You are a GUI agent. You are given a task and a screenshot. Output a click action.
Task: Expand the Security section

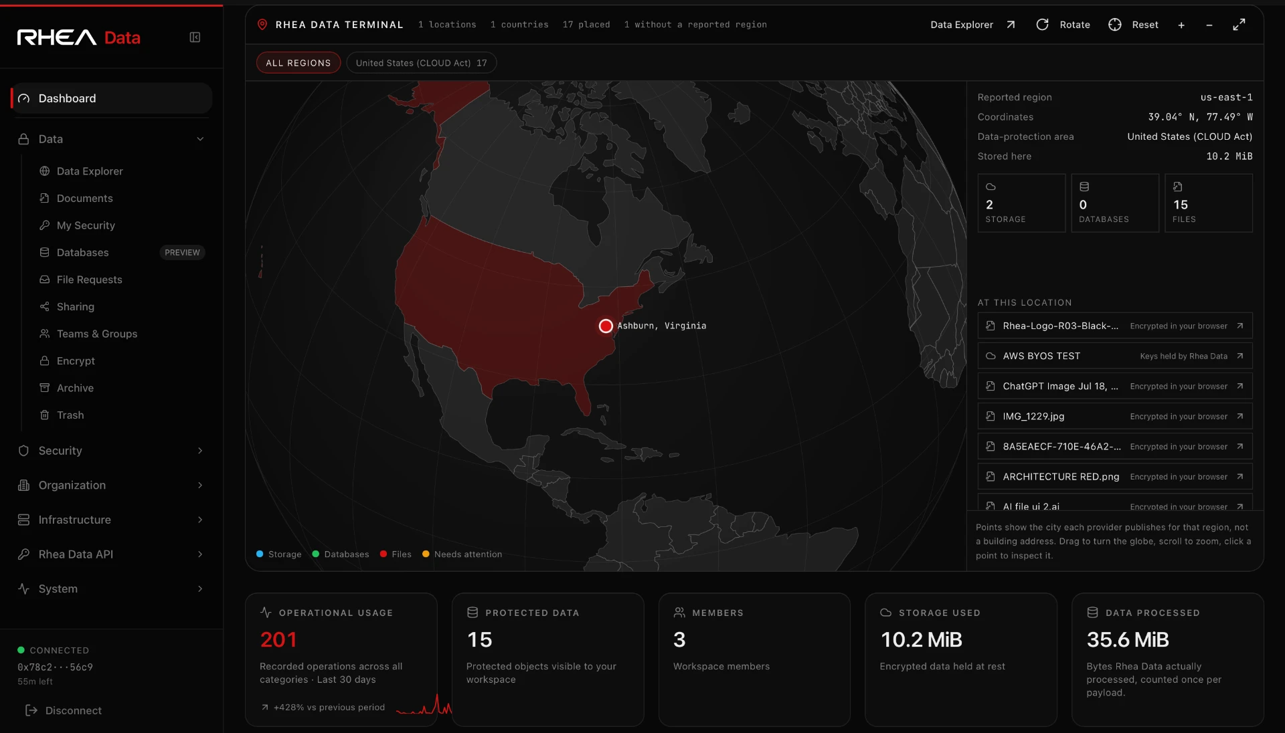pyautogui.click(x=111, y=451)
